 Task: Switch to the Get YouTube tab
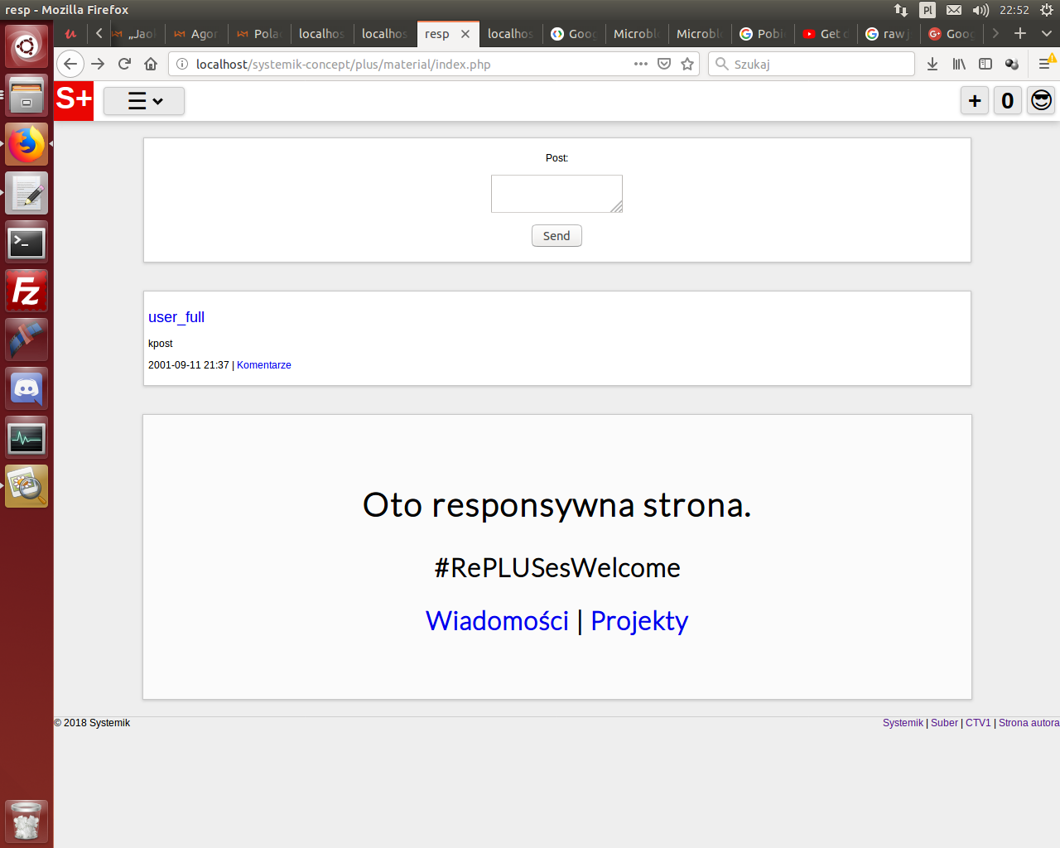coord(826,34)
